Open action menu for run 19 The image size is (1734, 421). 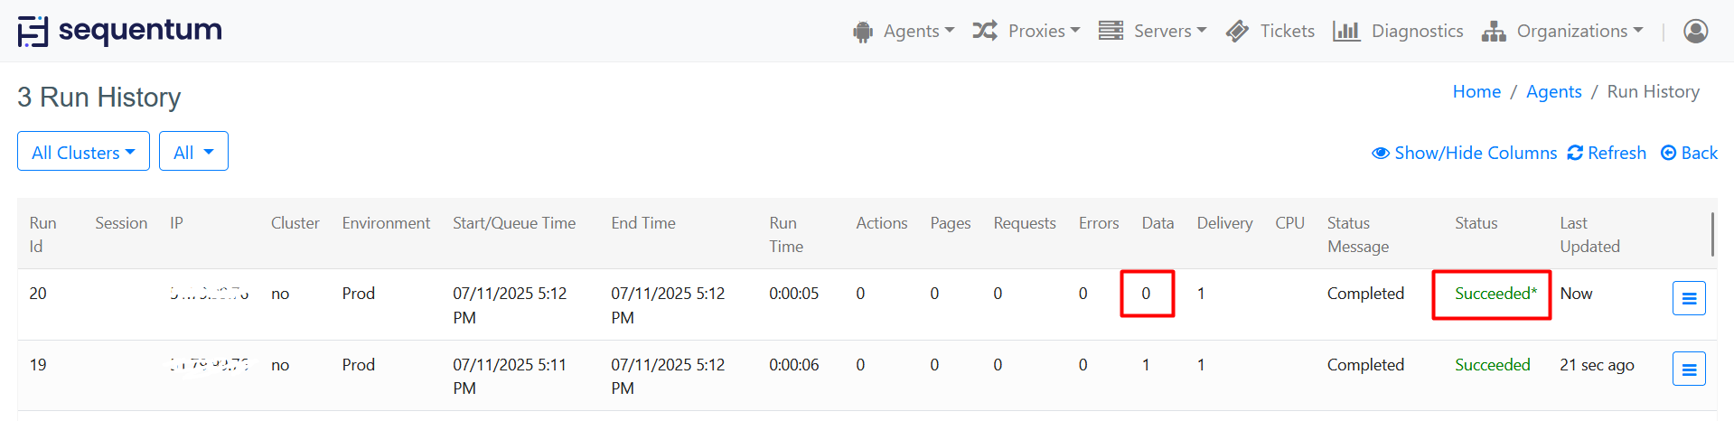pyautogui.click(x=1688, y=369)
